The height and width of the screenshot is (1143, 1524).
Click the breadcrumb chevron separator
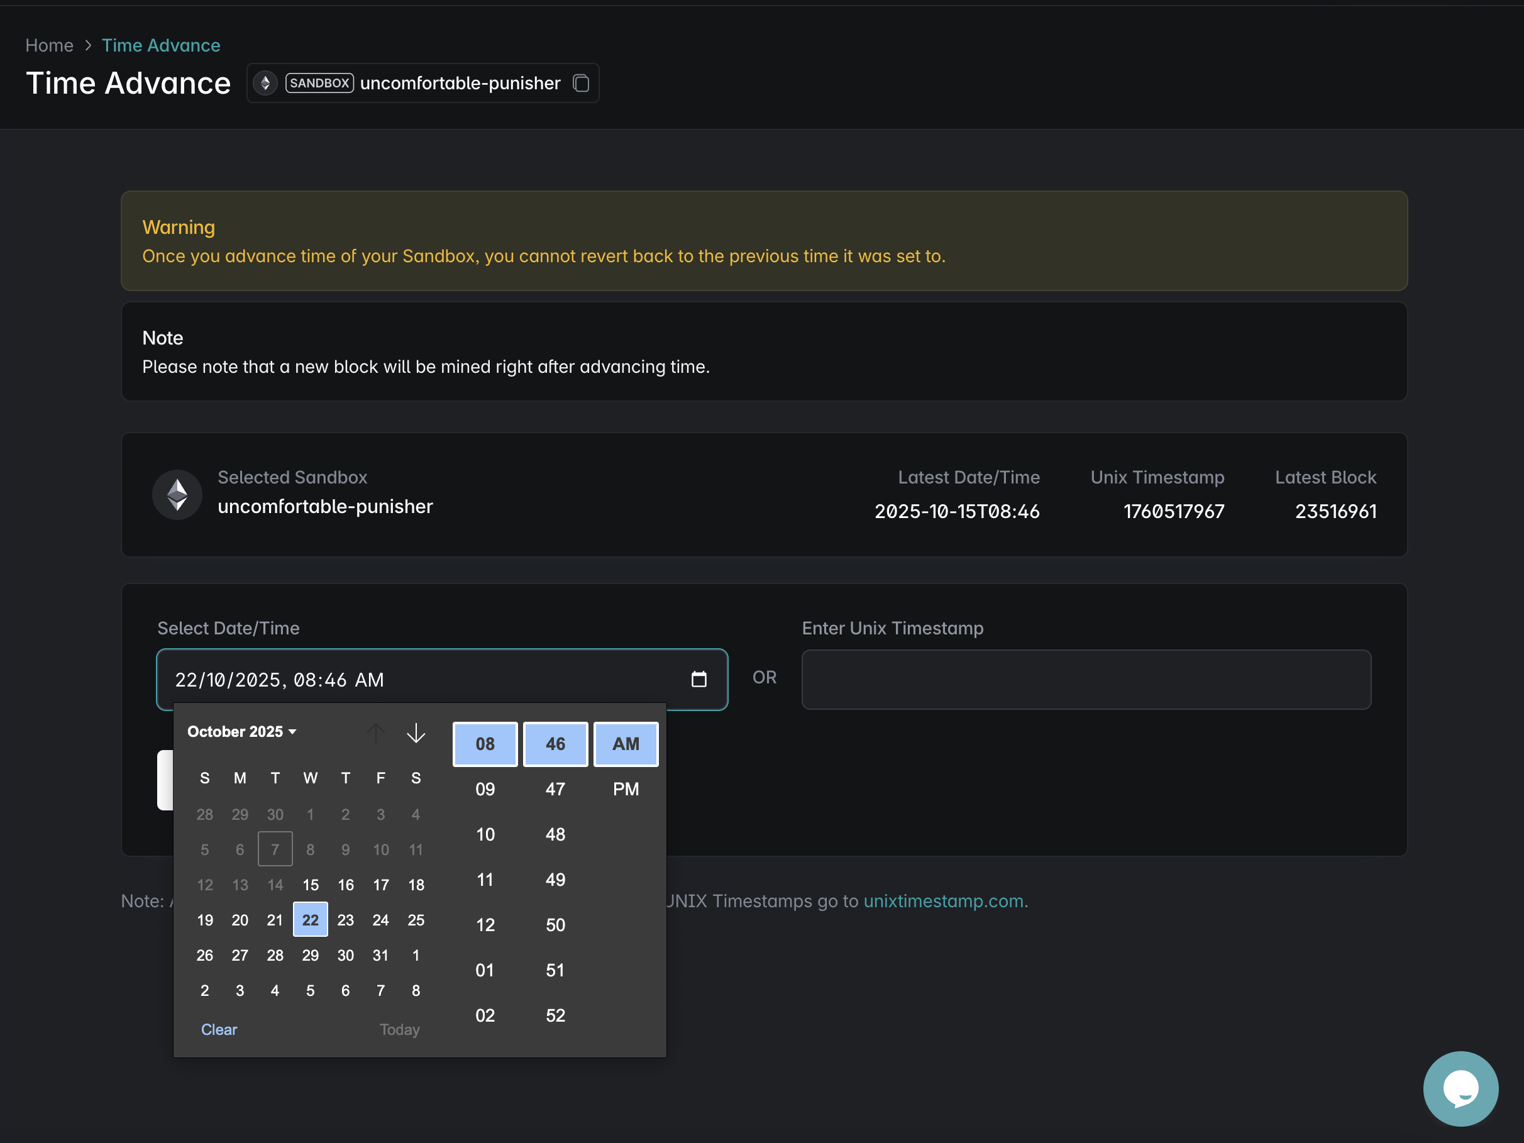coord(87,45)
